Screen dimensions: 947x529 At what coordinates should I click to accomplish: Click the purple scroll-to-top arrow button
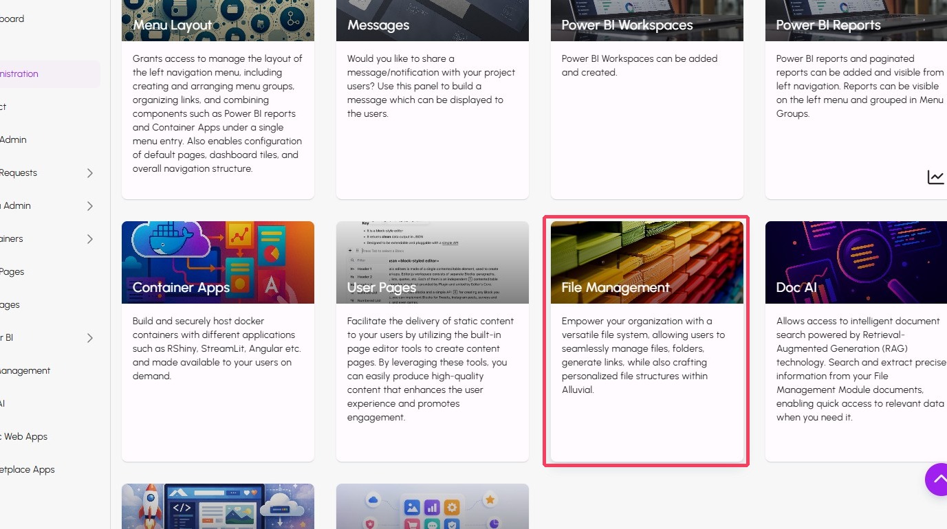[937, 479]
